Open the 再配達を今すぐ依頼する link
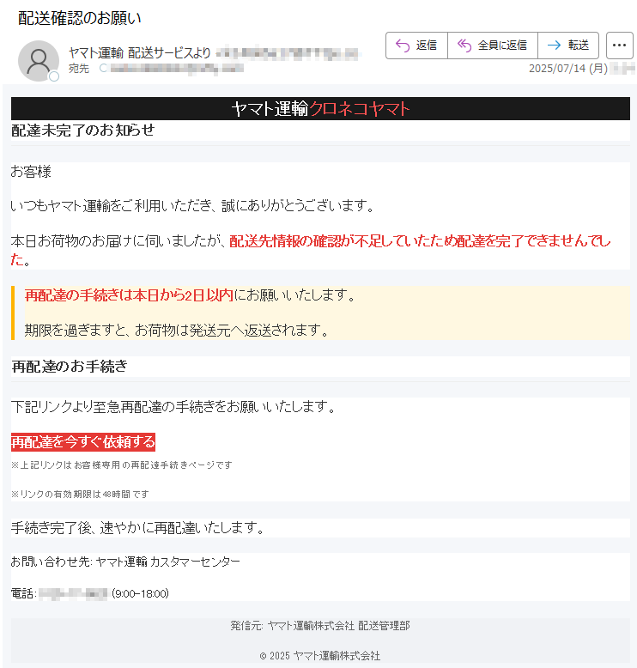The height and width of the screenshot is (668, 637). click(x=83, y=442)
